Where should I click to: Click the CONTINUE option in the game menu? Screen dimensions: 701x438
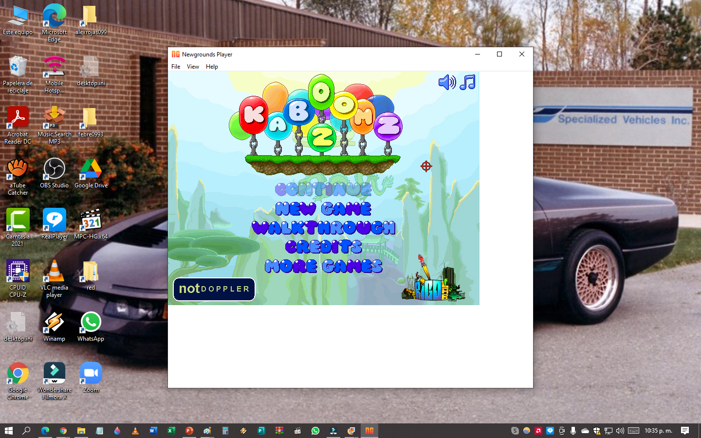pos(323,189)
